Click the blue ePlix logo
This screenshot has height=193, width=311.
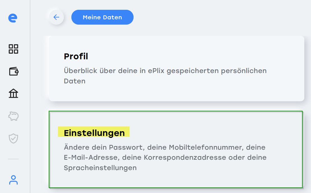pos(13,18)
